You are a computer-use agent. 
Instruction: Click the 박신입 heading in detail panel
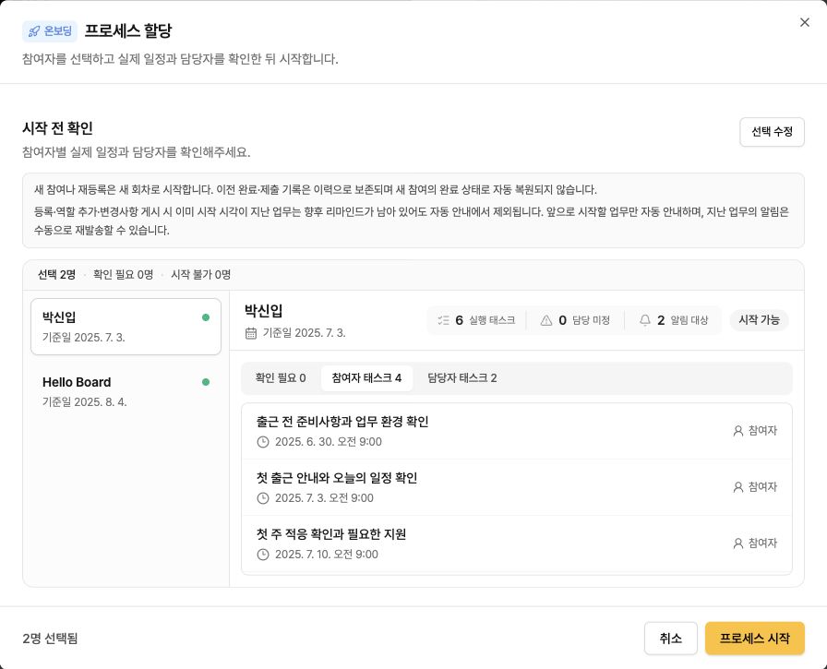tap(263, 311)
